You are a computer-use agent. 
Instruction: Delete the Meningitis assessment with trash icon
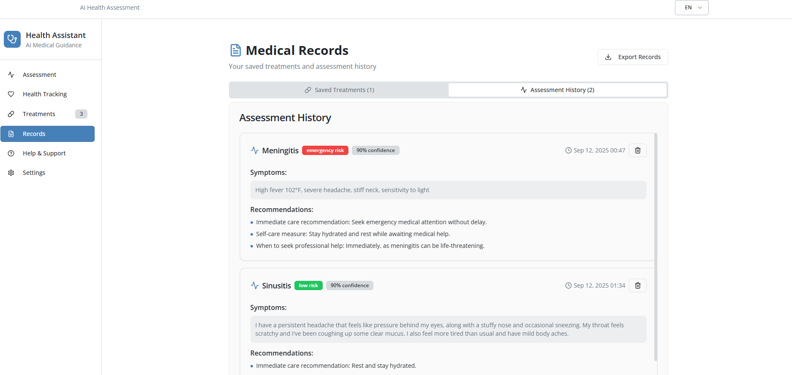[x=638, y=150]
